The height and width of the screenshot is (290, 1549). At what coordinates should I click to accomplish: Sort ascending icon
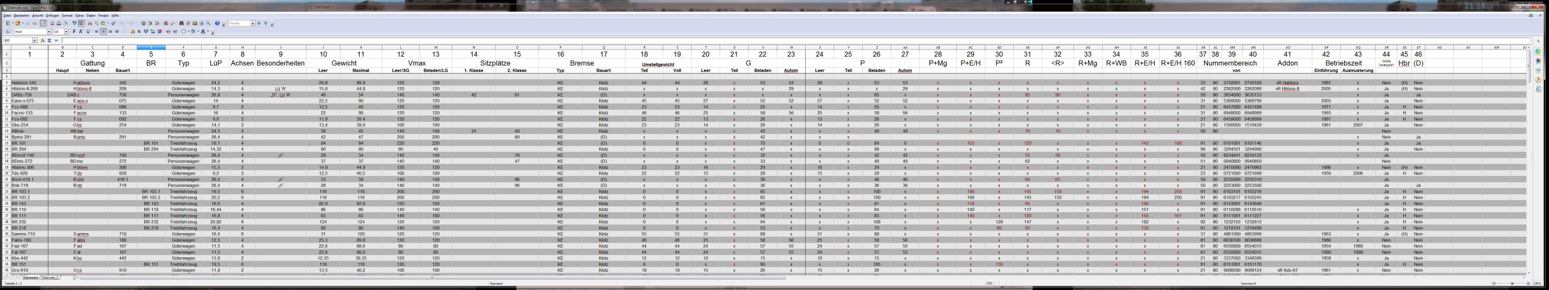[151, 24]
